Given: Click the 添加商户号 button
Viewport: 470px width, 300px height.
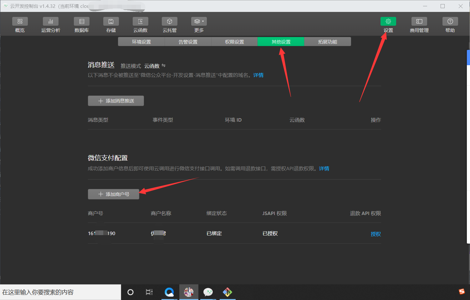Looking at the screenshot, I should click(113, 194).
